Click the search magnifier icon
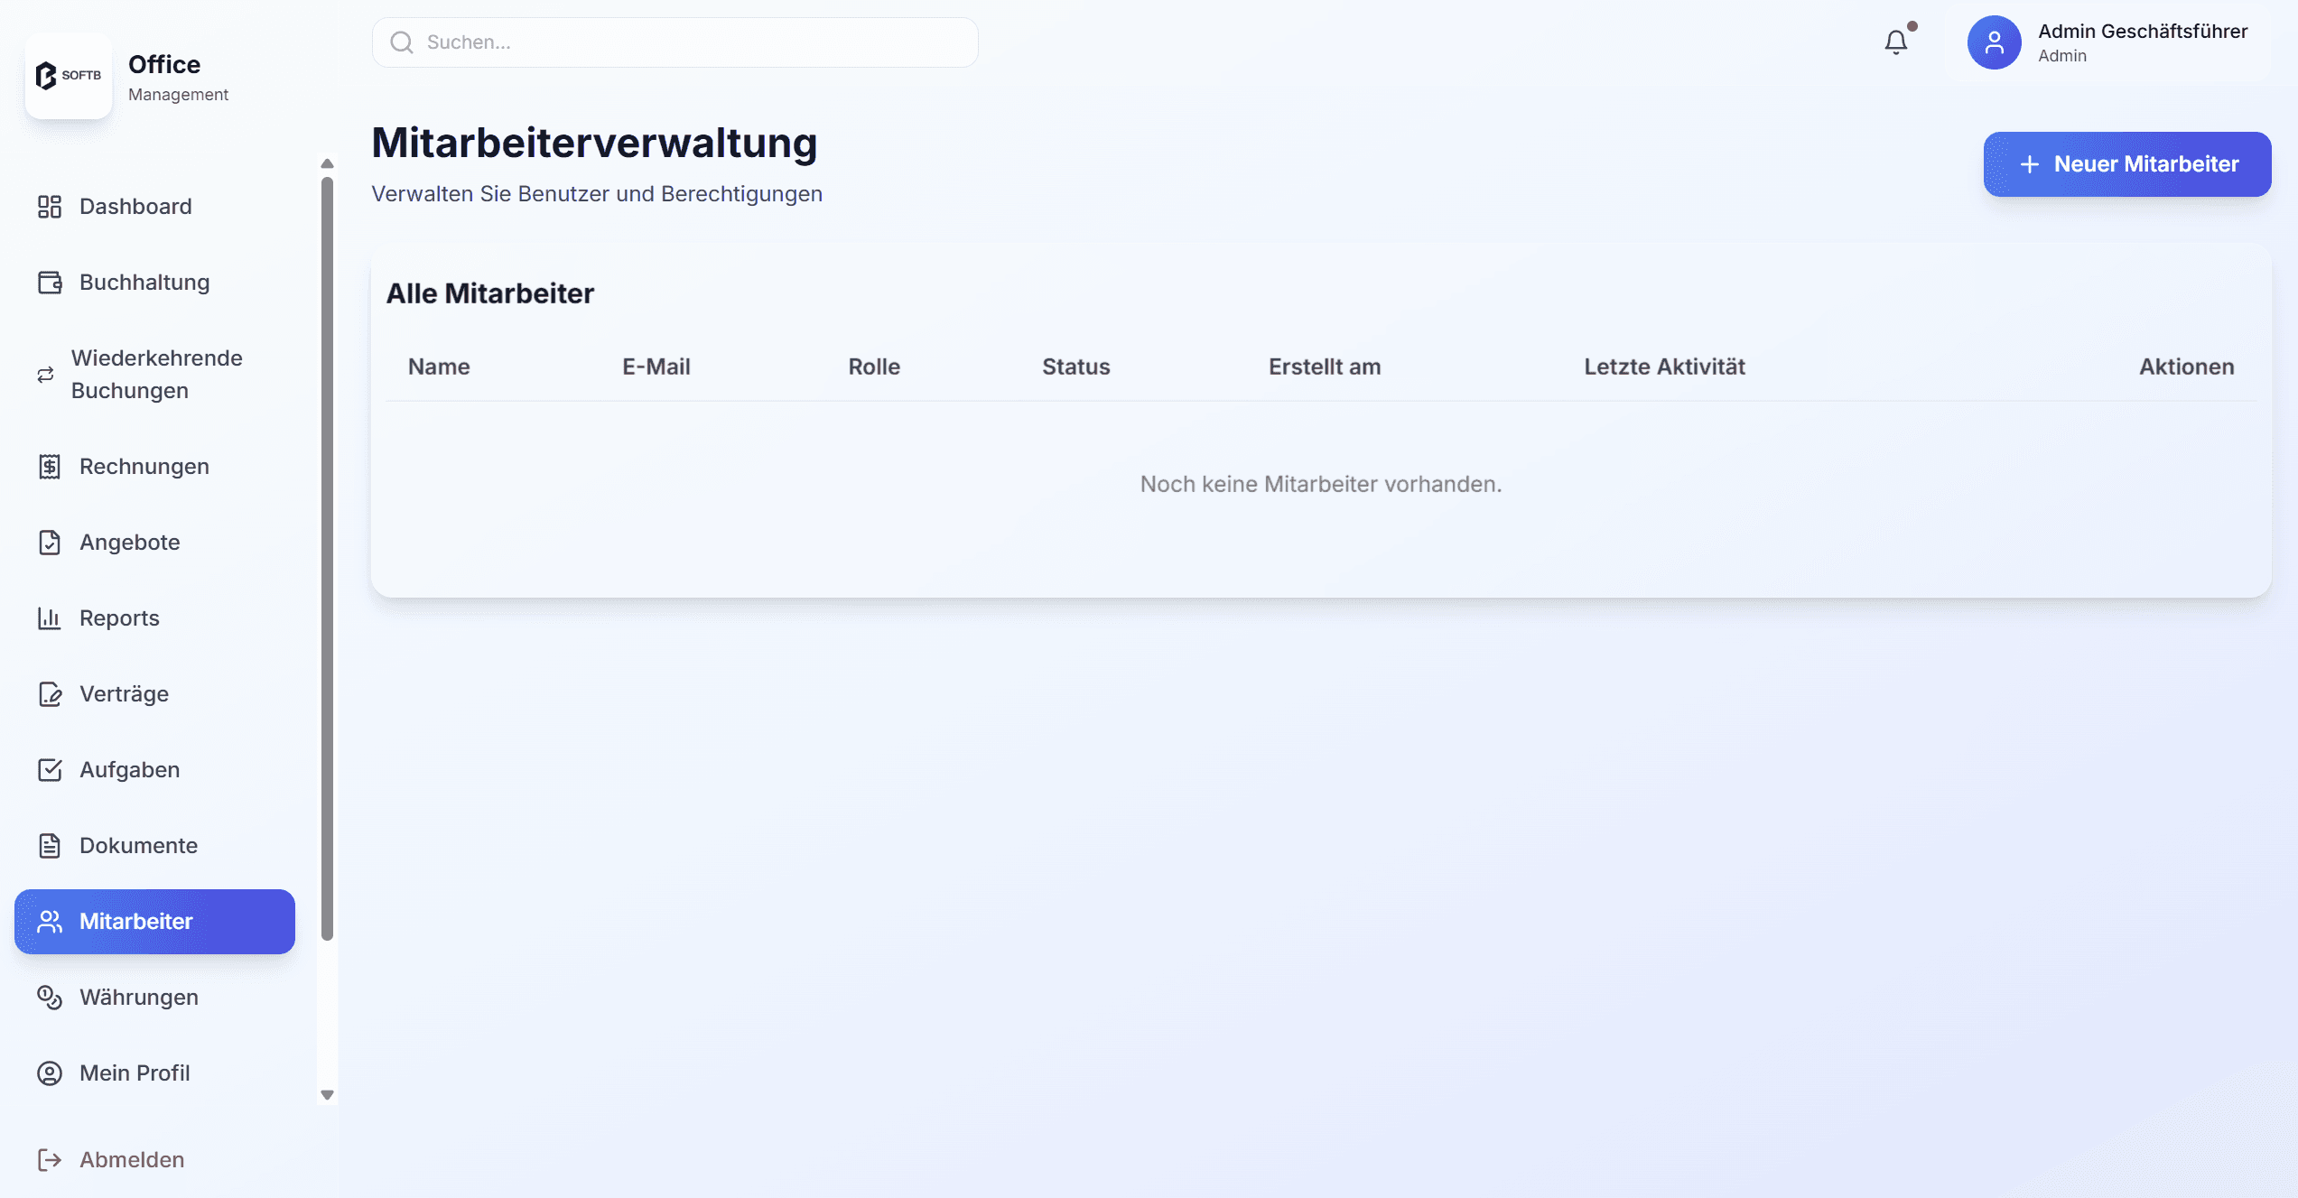2298x1198 pixels. pyautogui.click(x=402, y=42)
